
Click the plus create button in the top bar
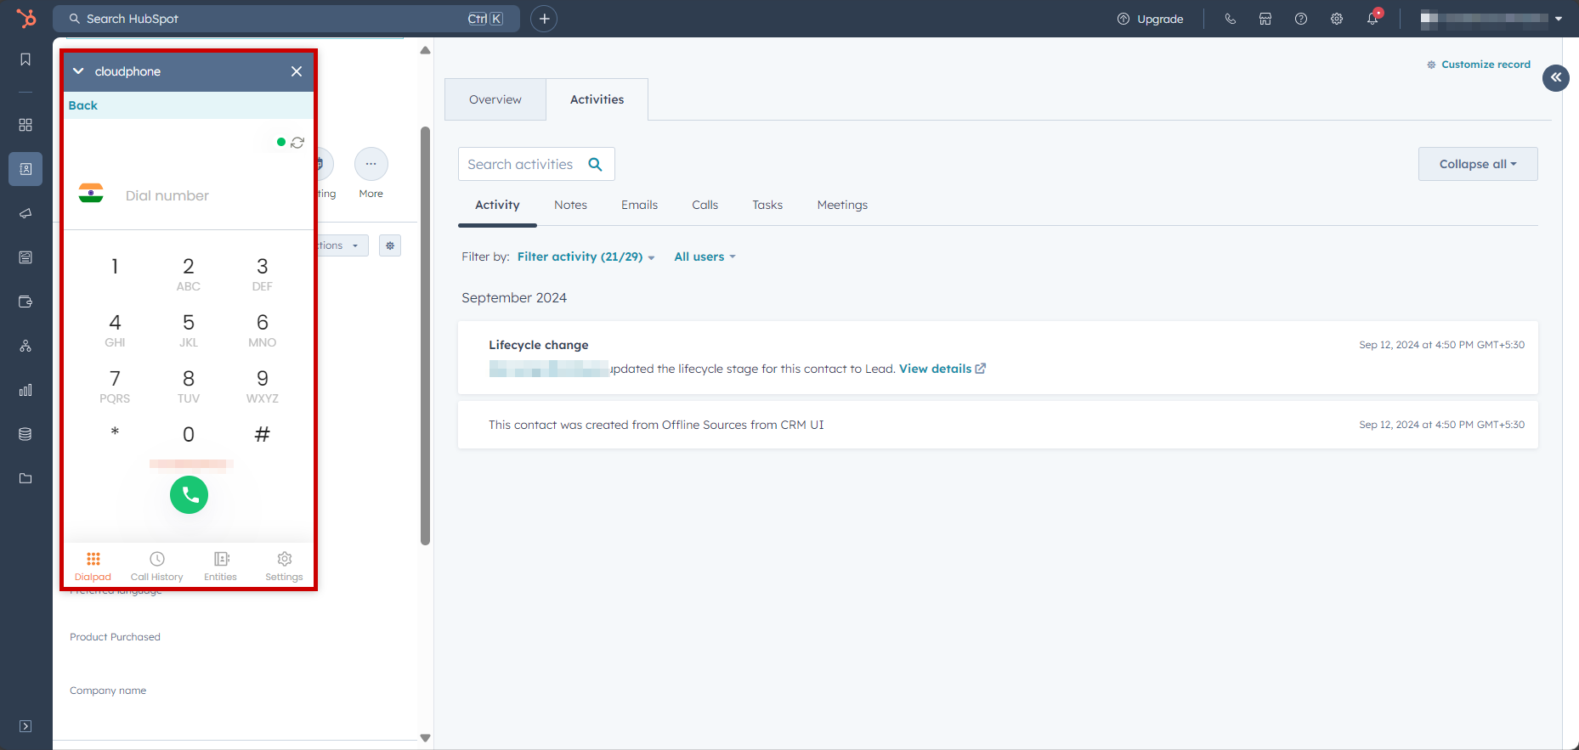544,19
